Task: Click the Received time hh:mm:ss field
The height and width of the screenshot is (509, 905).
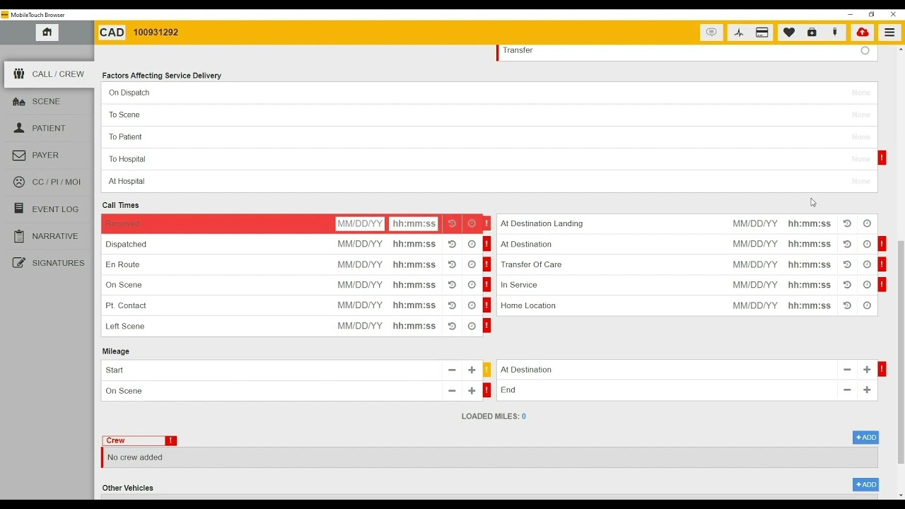Action: [414, 224]
